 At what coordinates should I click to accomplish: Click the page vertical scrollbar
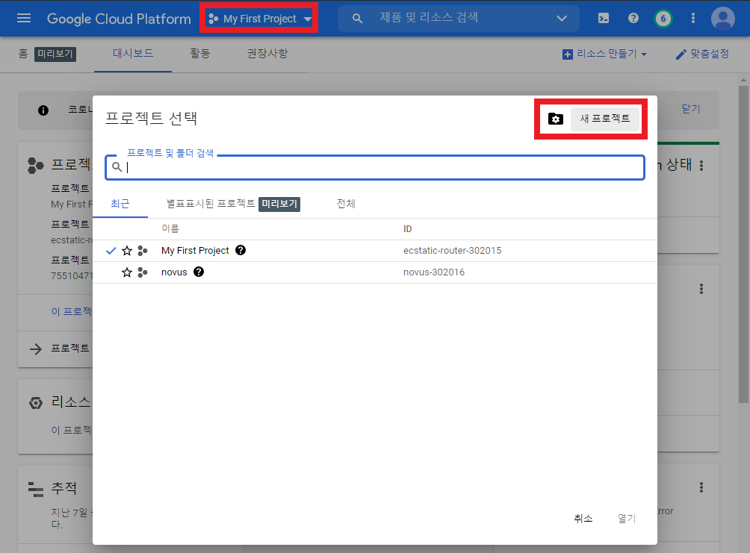click(x=743, y=244)
